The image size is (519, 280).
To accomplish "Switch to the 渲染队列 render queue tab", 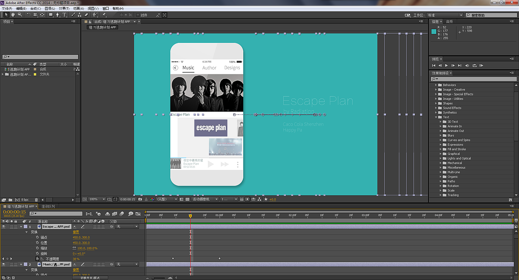I will [x=48, y=206].
